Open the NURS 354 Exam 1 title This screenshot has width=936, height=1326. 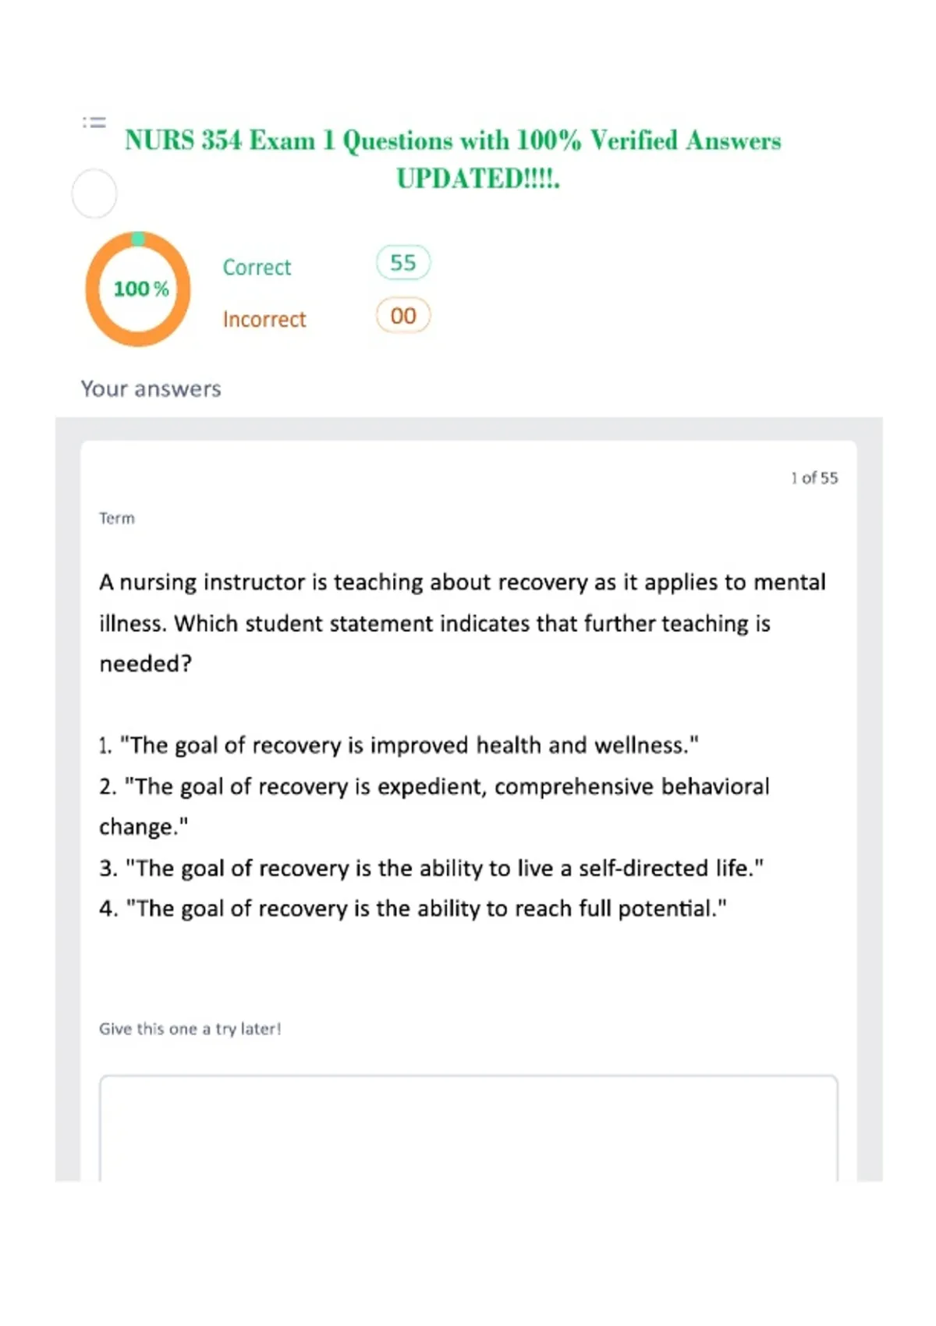pyautogui.click(x=452, y=140)
